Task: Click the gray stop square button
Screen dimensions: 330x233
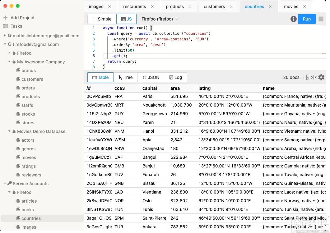Action: pyautogui.click(x=321, y=19)
